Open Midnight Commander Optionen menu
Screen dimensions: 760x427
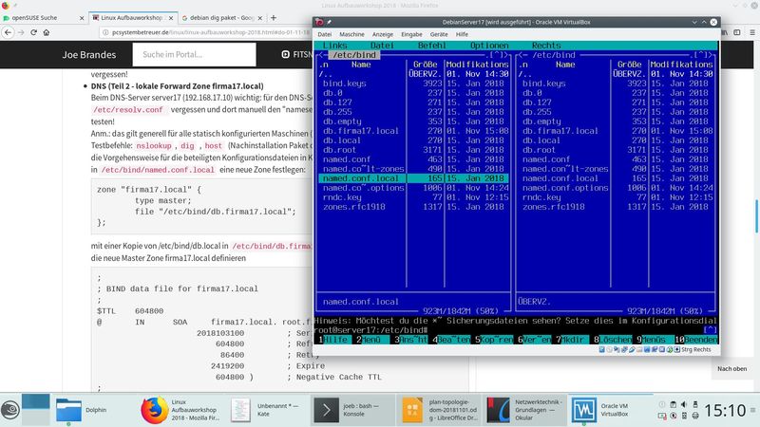click(x=489, y=46)
